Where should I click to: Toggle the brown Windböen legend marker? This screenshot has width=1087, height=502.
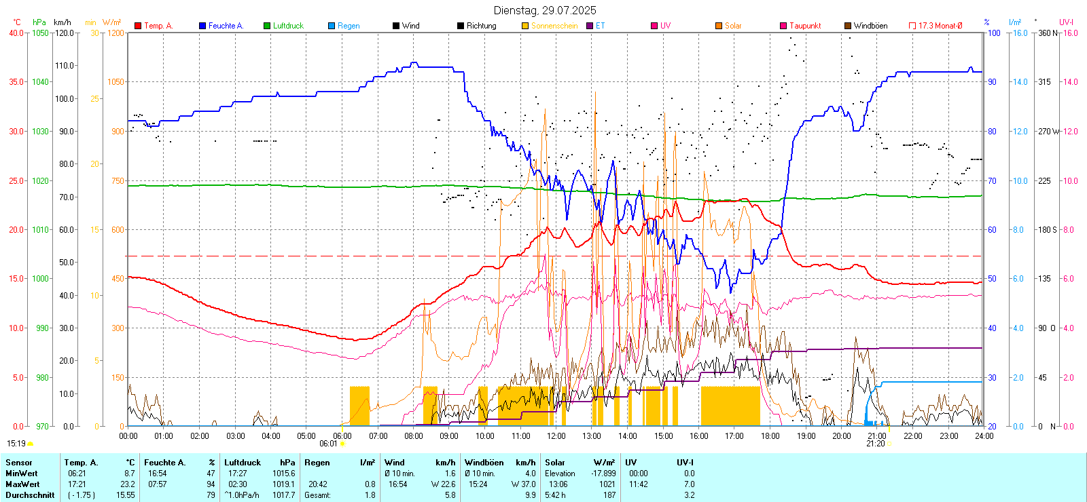click(x=848, y=26)
